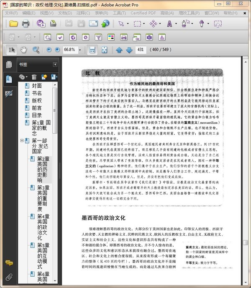
Task: Click the email envelope toolbar icon
Action: (93, 23)
